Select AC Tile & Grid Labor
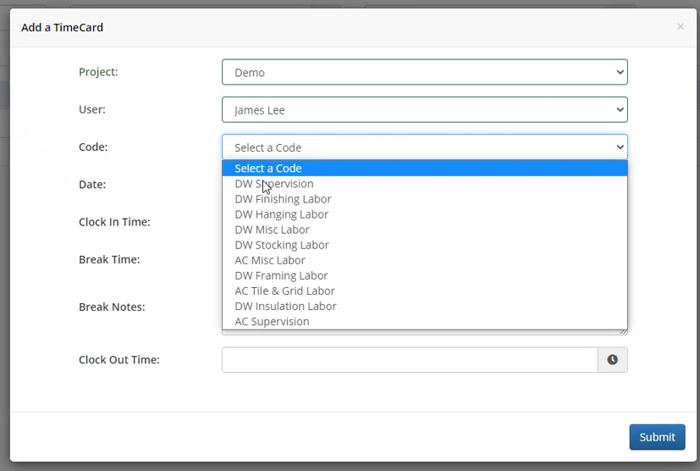The width and height of the screenshot is (700, 471). click(x=284, y=291)
